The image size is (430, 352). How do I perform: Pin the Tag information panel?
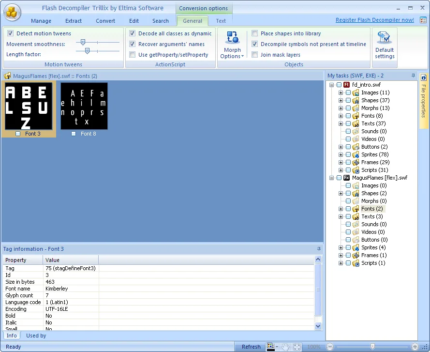319,249
